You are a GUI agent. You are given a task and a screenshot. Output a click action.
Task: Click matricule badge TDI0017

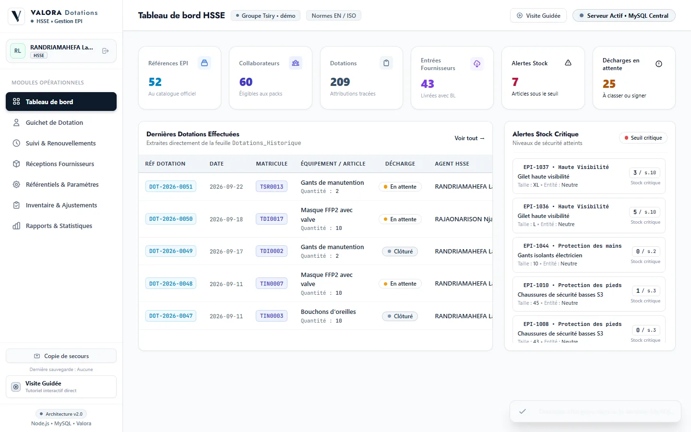[x=272, y=219]
